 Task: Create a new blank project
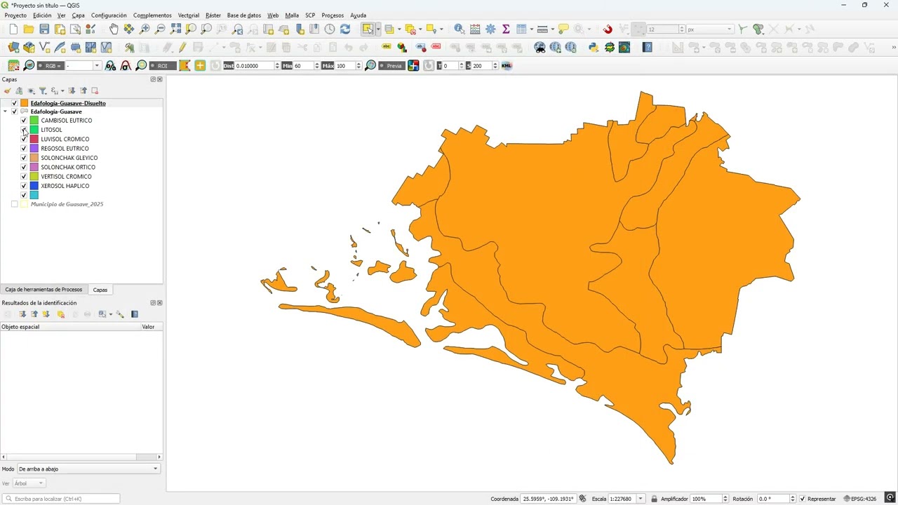[x=13, y=29]
